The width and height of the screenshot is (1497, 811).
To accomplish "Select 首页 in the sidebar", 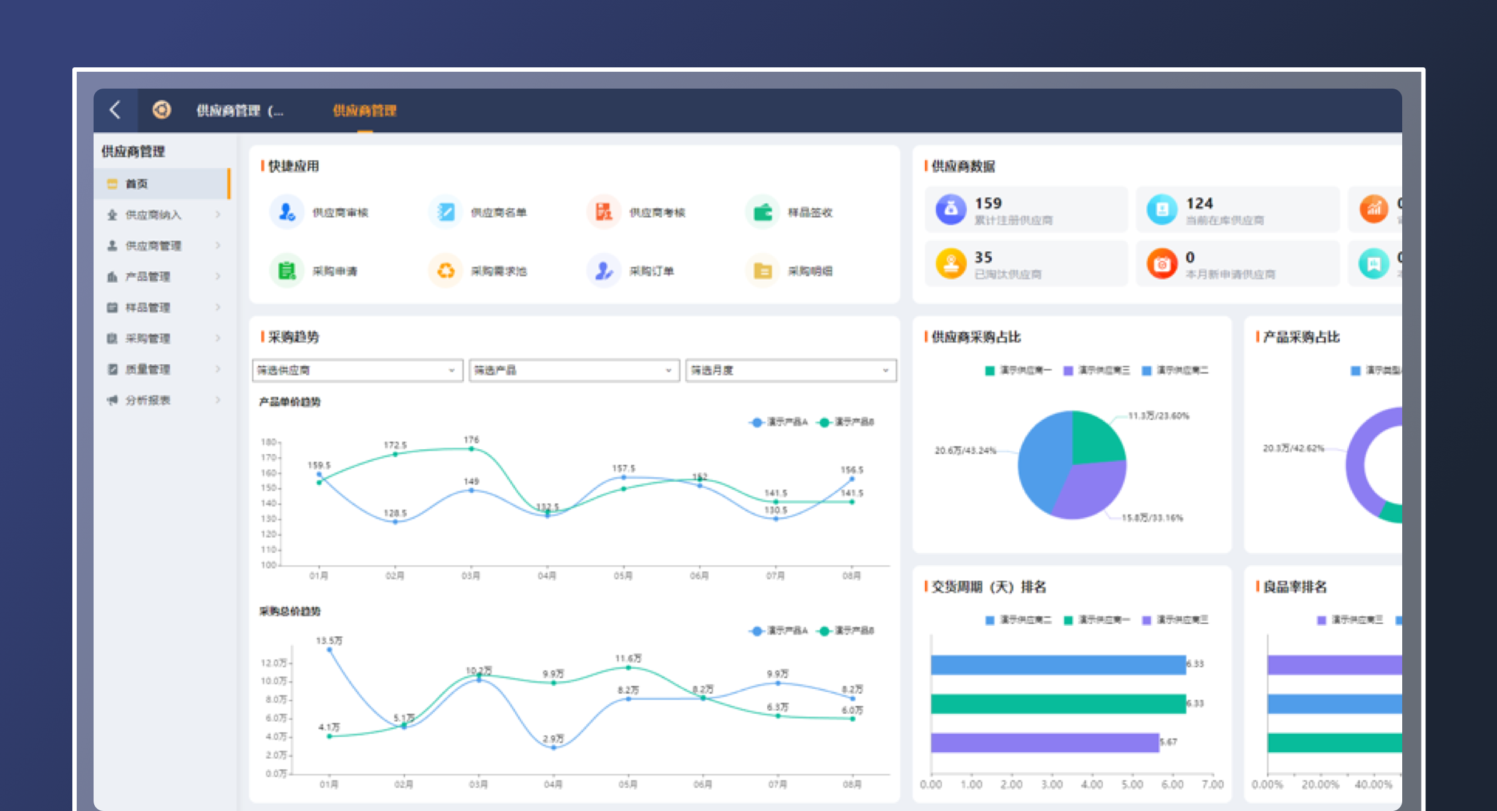I will click(162, 183).
